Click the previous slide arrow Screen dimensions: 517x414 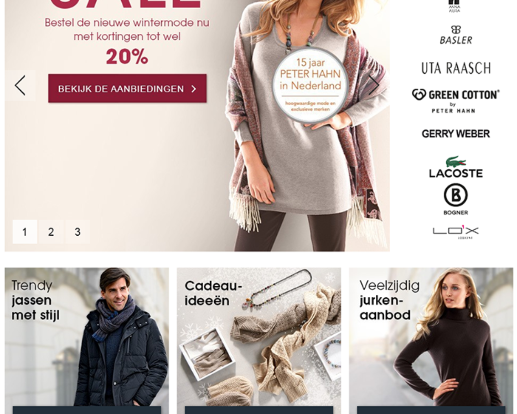pos(20,86)
